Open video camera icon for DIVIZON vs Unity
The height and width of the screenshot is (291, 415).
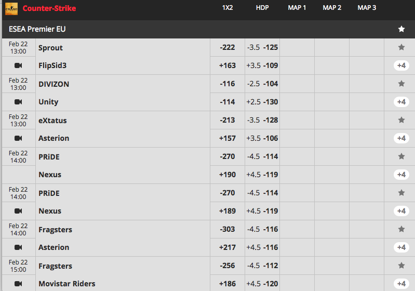[18, 102]
